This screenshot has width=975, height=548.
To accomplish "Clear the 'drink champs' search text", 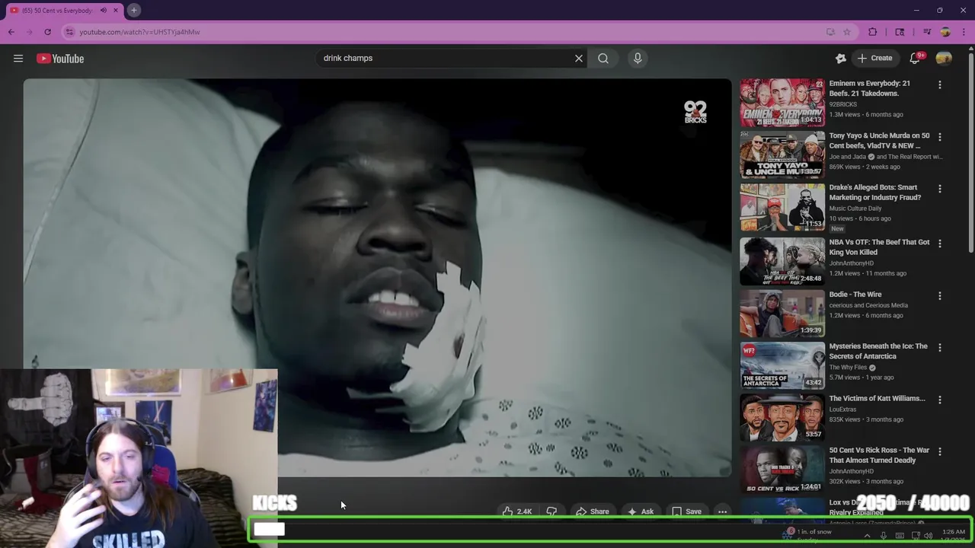I will tap(579, 58).
